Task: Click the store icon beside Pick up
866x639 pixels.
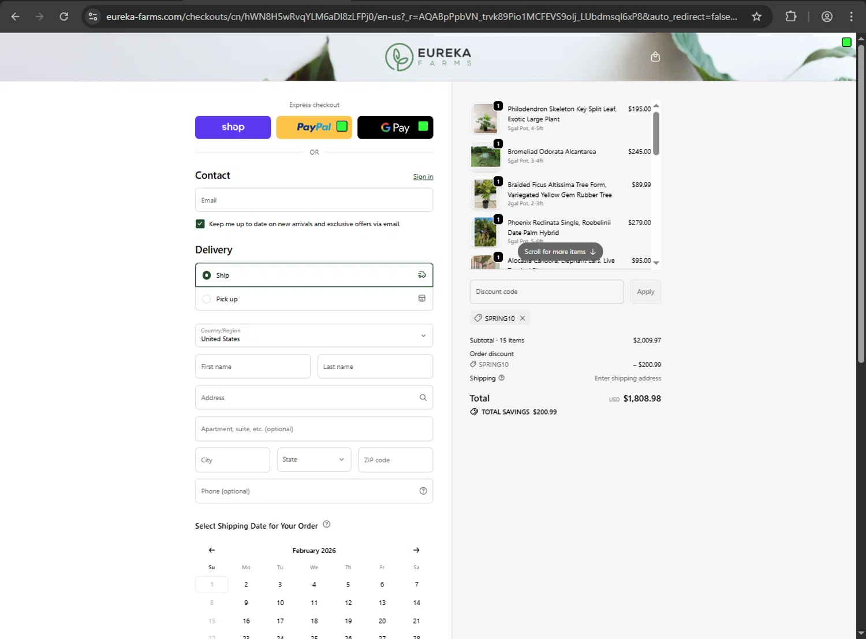Action: 422,298
